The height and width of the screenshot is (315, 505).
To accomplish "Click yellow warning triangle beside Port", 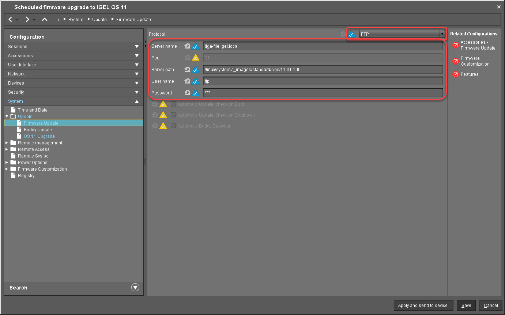I will click(196, 58).
